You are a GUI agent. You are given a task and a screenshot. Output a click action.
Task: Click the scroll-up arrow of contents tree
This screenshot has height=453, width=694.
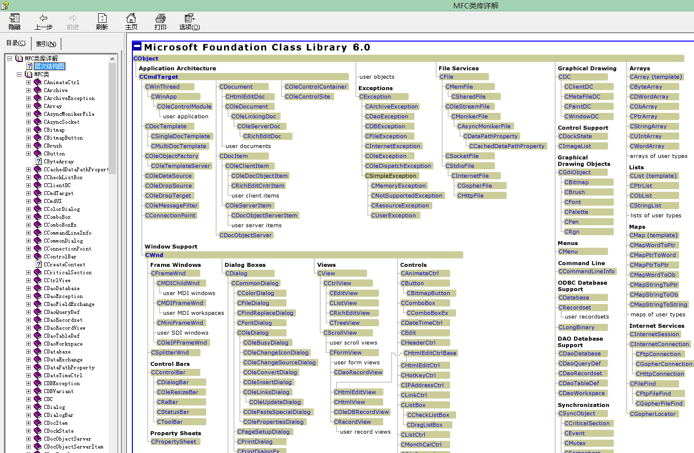(113, 59)
